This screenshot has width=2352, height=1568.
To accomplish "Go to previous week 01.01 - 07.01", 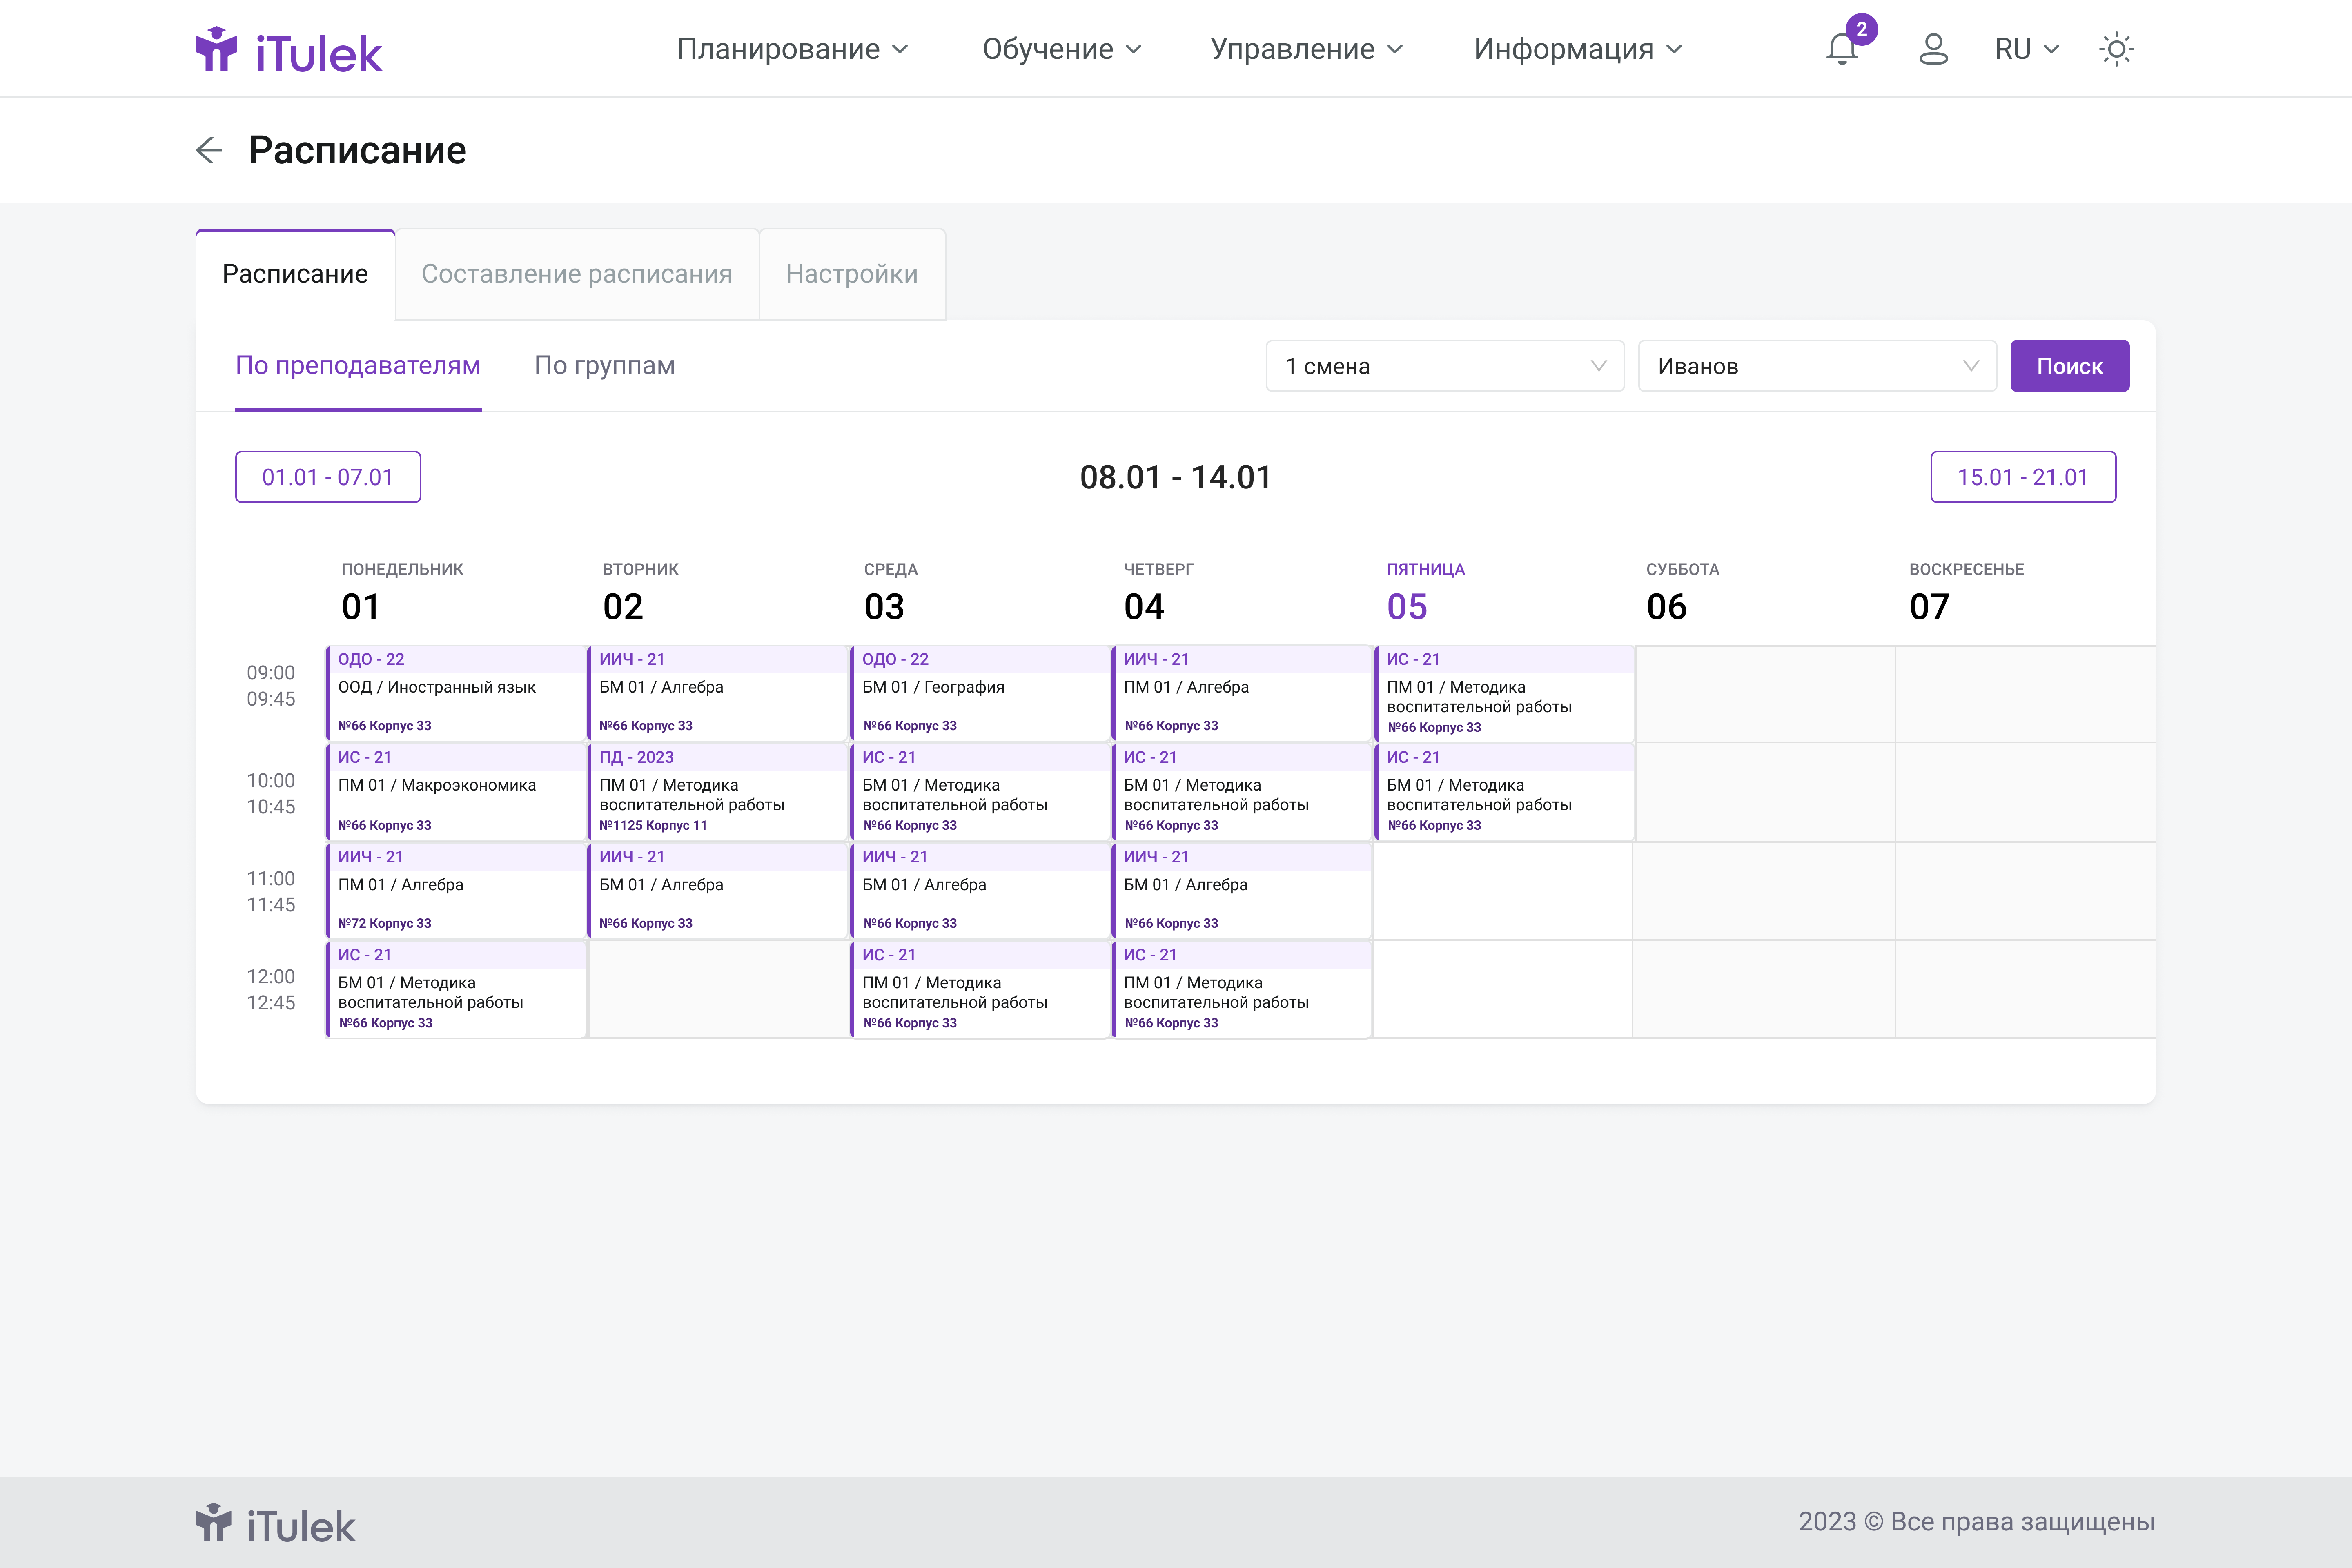I will click(x=328, y=477).
